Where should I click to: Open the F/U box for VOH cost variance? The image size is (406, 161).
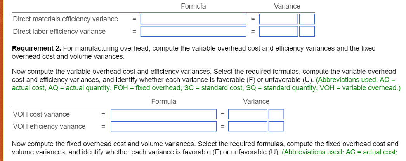[x=276, y=114]
